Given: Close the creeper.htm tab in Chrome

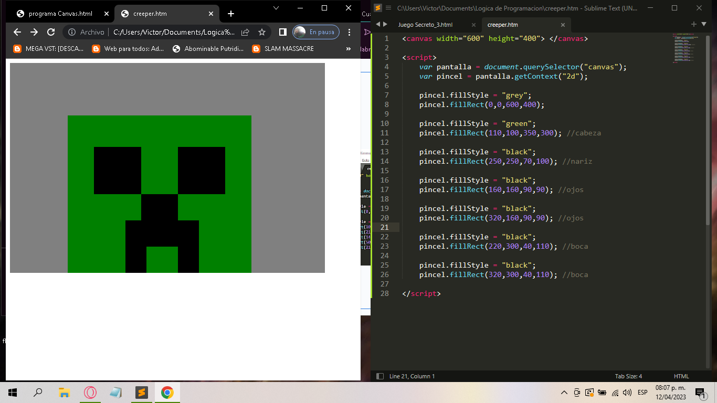Looking at the screenshot, I should tap(212, 14).
